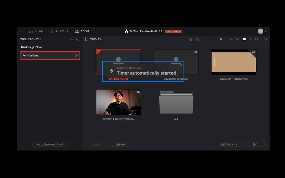Click the 20250314_UdemyNotionAI project name
285x178 pixels.
[x=119, y=119]
